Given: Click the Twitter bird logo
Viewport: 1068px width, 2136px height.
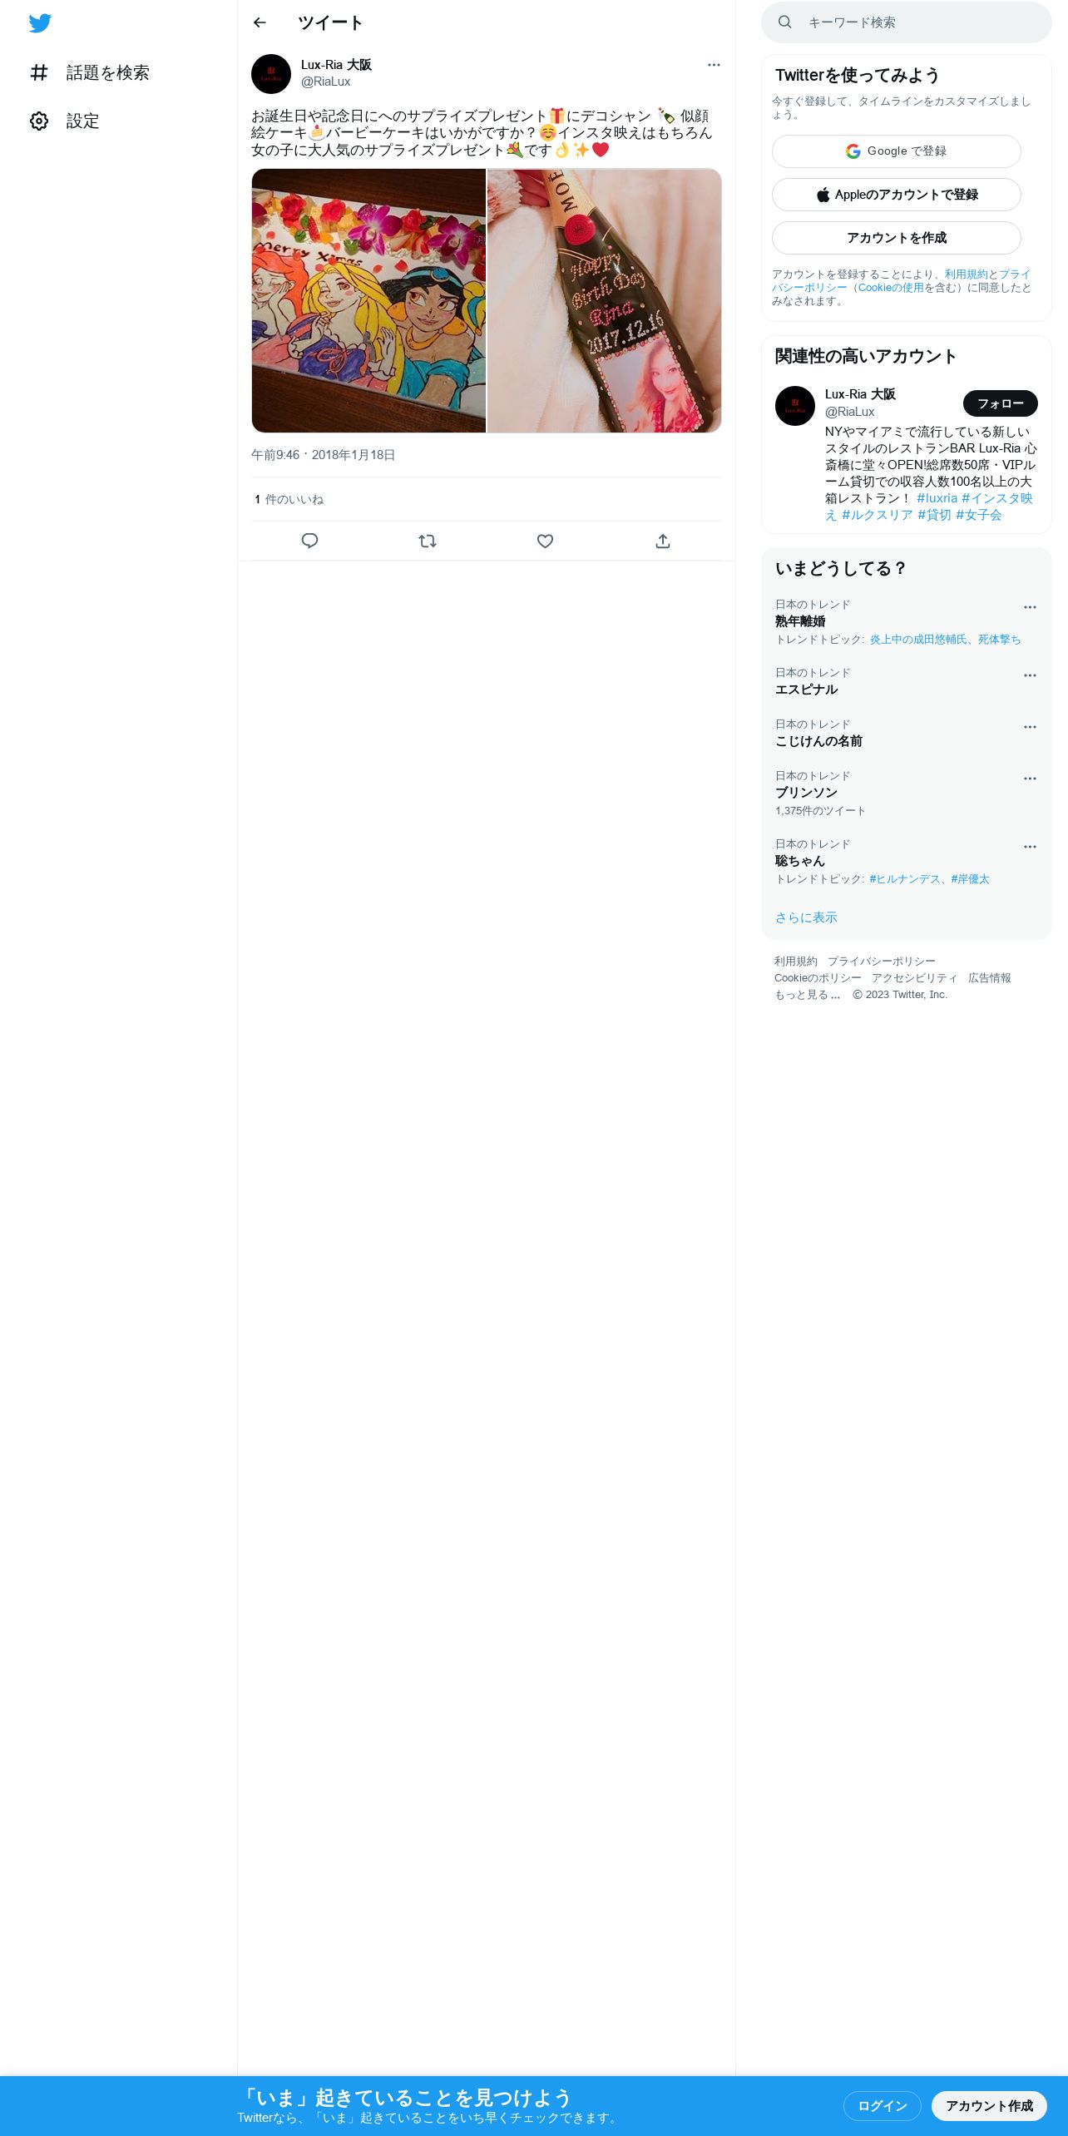Looking at the screenshot, I should point(40,23).
